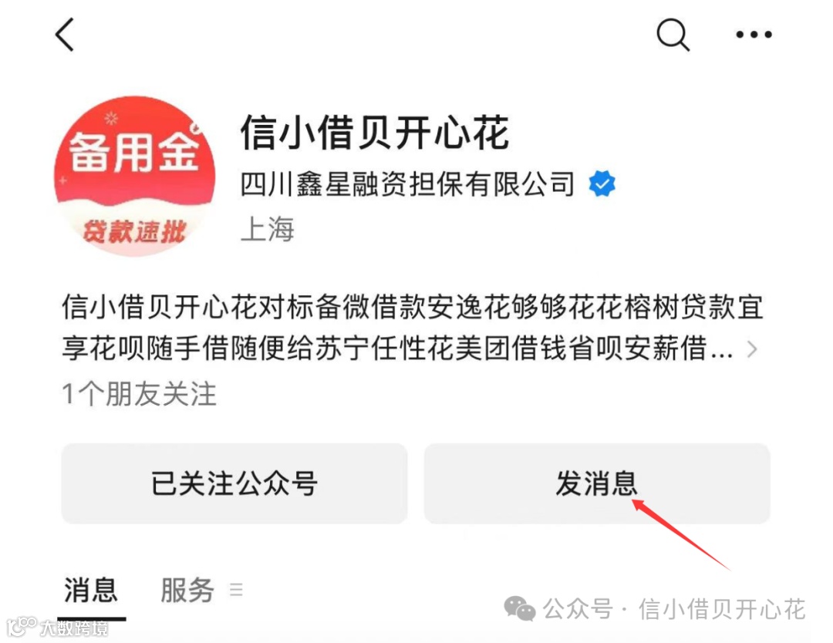Expand the service menu list icon
The width and height of the screenshot is (833, 643).
pyautogui.click(x=237, y=589)
